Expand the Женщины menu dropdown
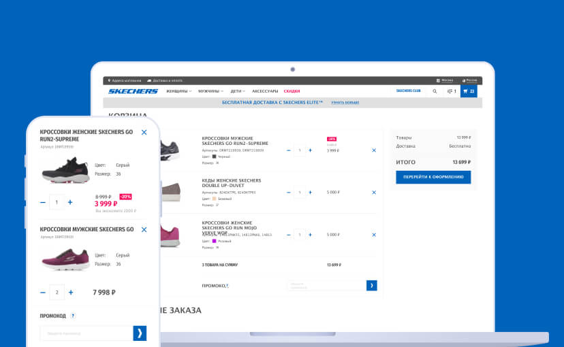 tap(179, 91)
